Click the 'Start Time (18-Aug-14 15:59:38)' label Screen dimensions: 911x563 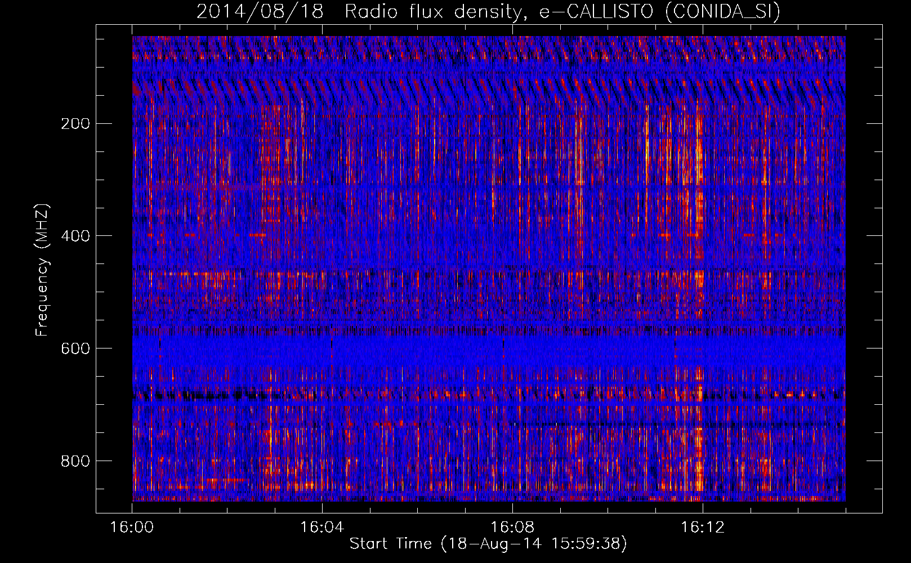(x=488, y=544)
